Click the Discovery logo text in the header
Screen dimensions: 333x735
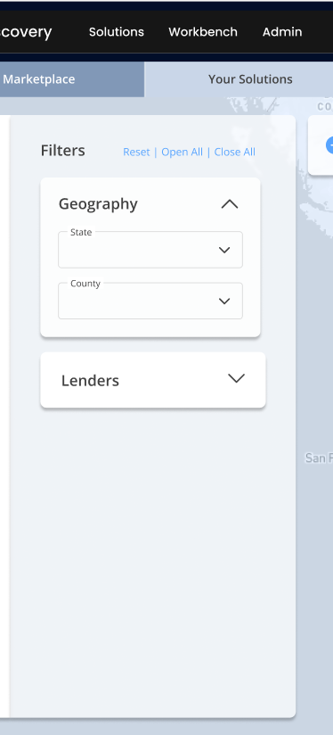(26, 32)
